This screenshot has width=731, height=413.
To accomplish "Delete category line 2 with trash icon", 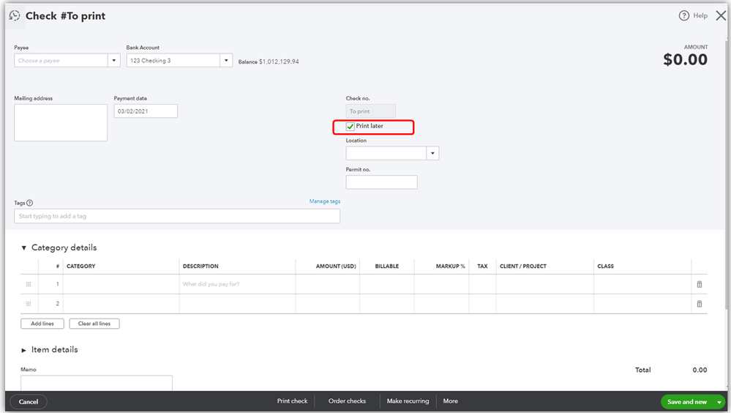I will tap(699, 304).
